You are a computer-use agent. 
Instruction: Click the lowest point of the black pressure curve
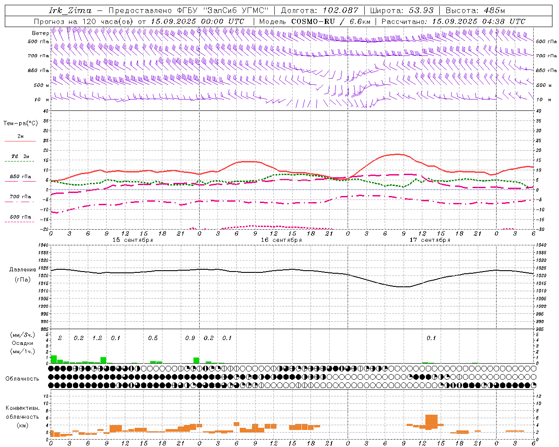(403, 287)
